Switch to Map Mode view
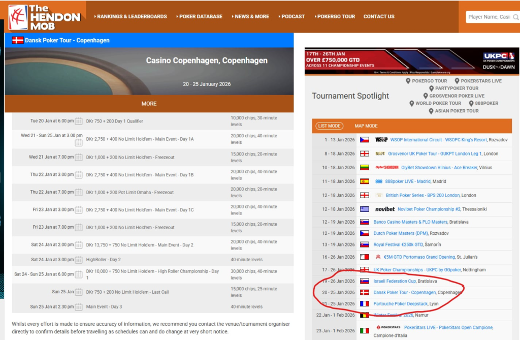The width and height of the screenshot is (520, 340). (366, 126)
